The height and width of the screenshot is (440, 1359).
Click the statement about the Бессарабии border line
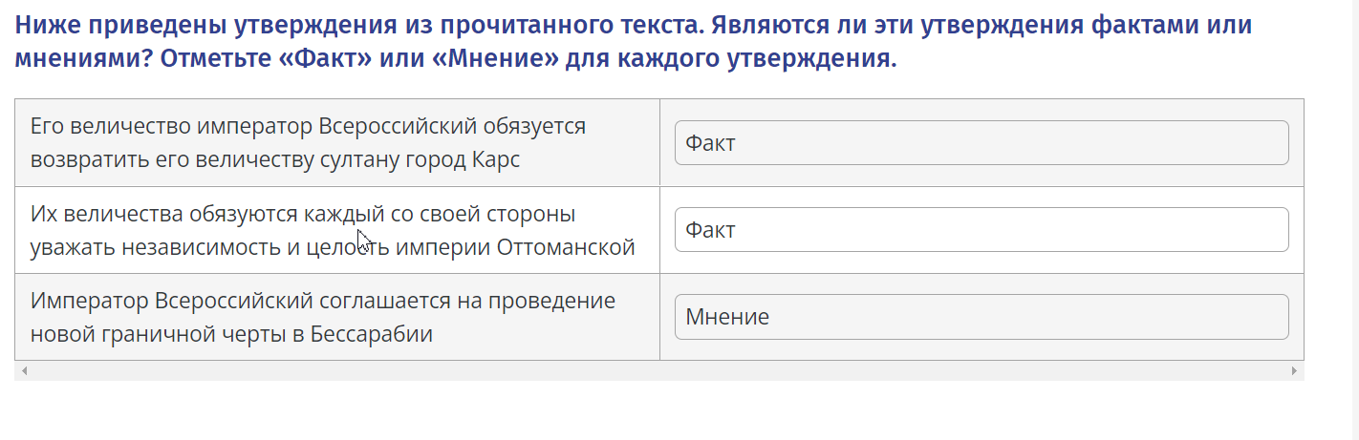322,317
